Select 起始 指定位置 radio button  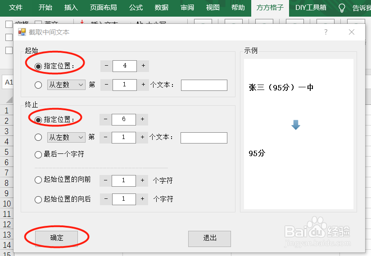(x=38, y=67)
